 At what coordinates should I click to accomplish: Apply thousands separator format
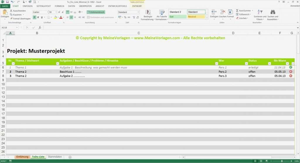129,17
